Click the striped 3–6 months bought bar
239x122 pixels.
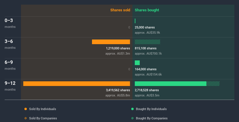(x=147, y=42)
